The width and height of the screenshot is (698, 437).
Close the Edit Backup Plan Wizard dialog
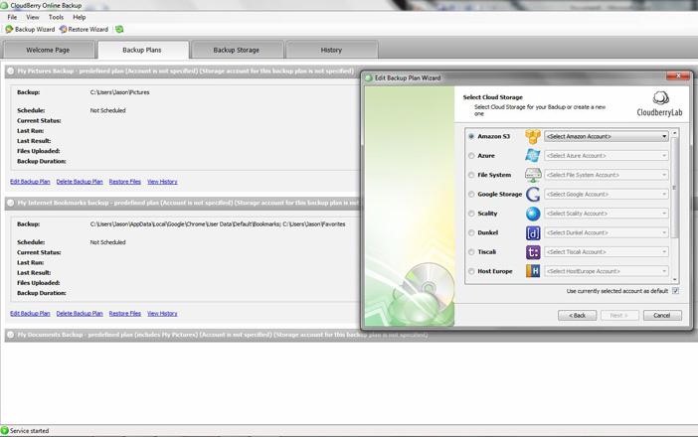coord(678,76)
